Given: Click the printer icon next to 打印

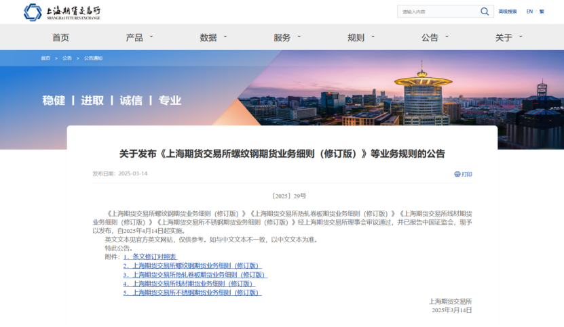Looking at the screenshot, I should (x=457, y=174).
